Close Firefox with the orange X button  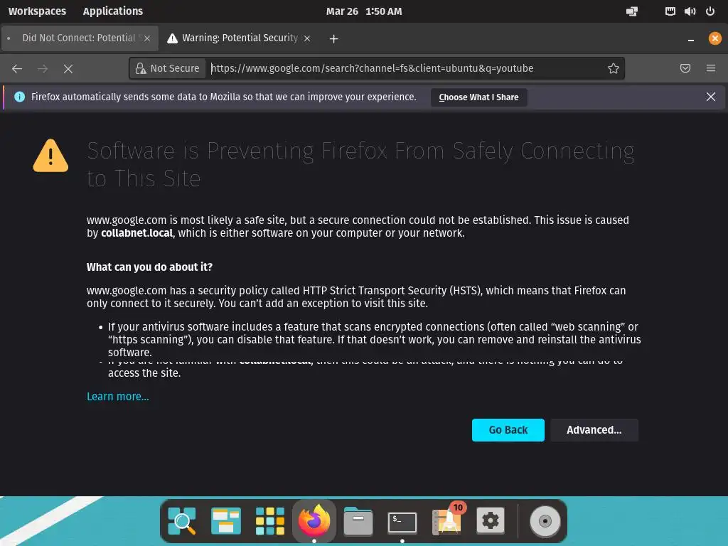point(715,38)
